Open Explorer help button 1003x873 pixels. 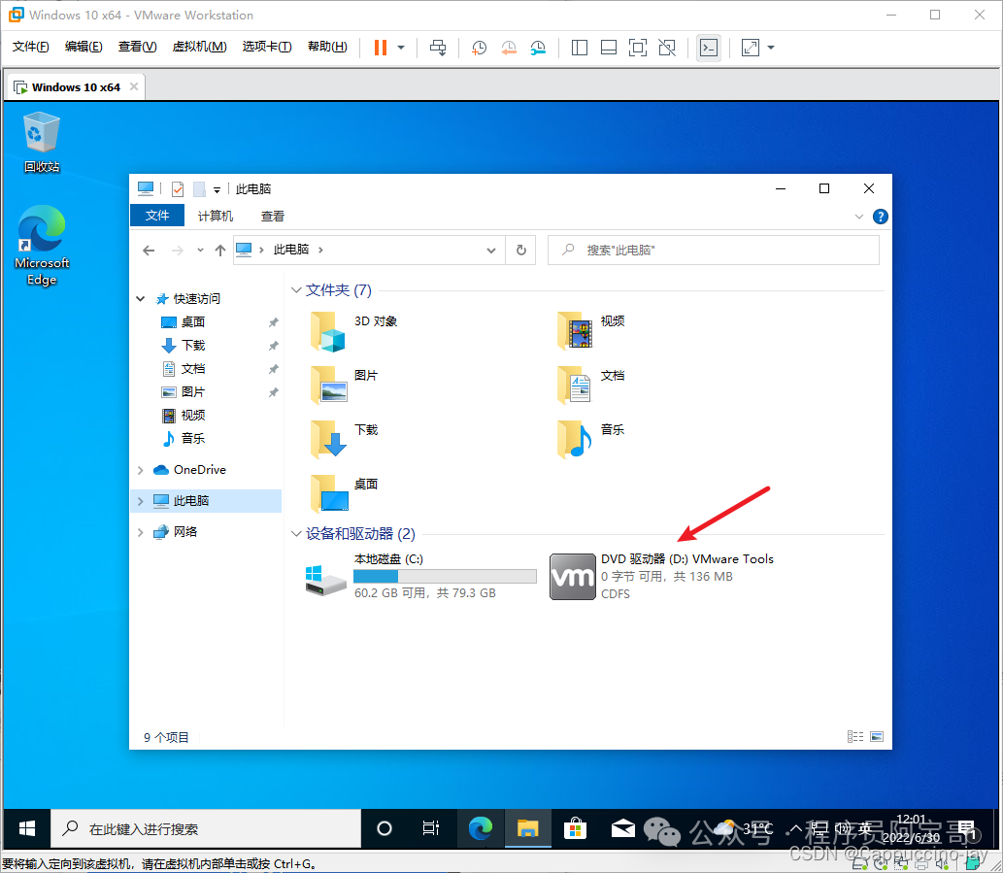(881, 217)
